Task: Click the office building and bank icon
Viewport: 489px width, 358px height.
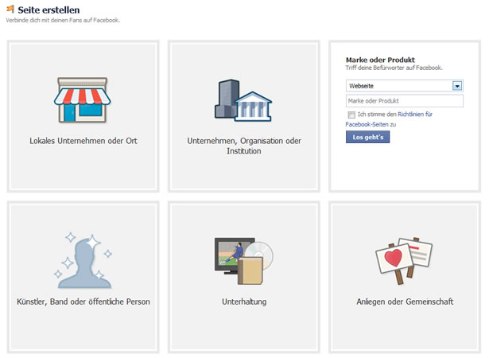Action: (x=243, y=100)
